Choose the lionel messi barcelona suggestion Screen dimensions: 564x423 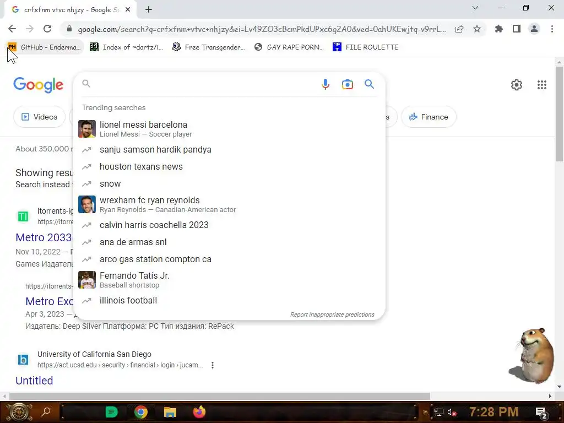[x=229, y=129]
